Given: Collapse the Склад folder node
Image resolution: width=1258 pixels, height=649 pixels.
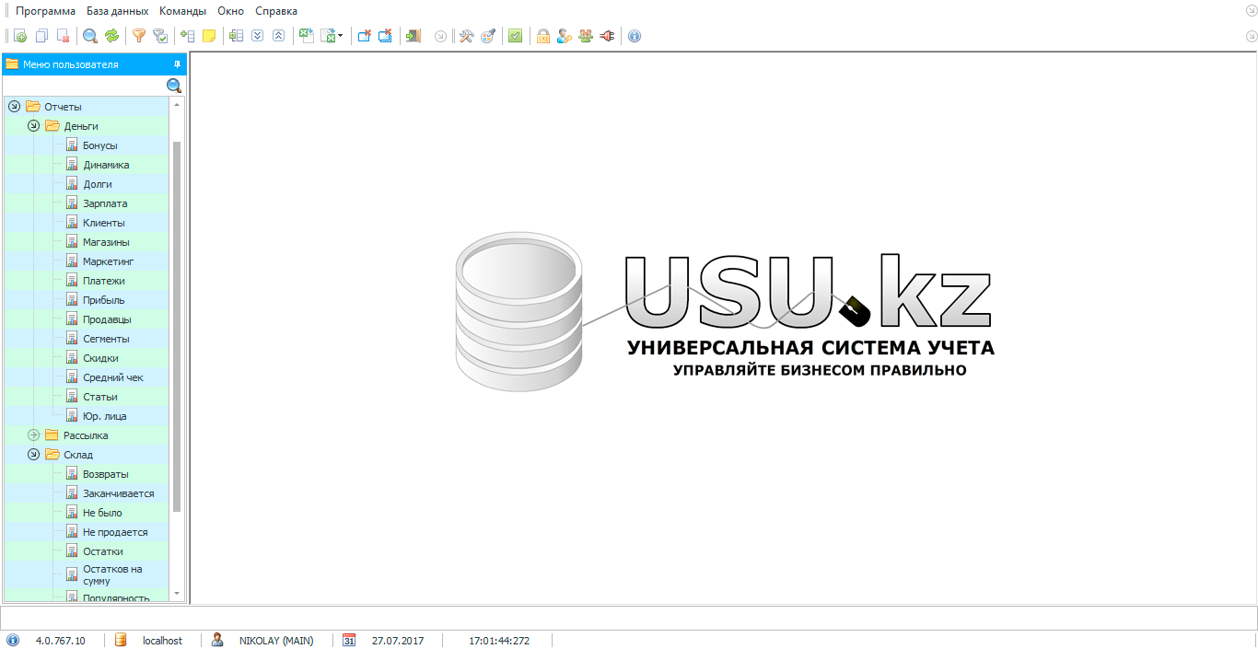Looking at the screenshot, I should pos(33,455).
